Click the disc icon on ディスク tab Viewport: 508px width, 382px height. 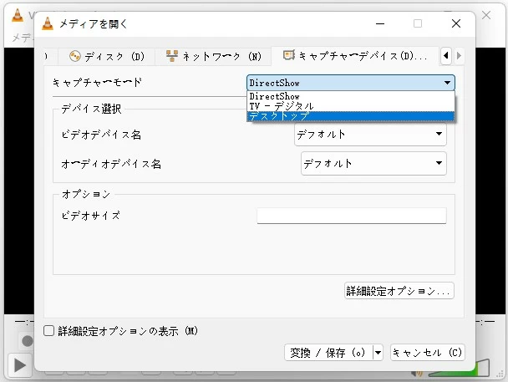coord(75,57)
